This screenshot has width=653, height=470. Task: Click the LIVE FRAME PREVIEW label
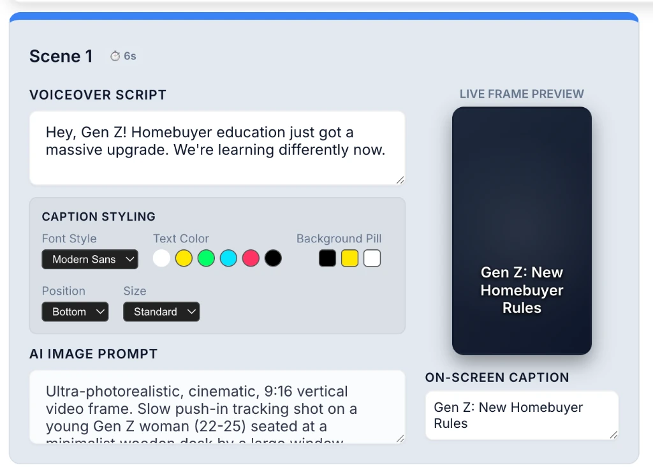click(522, 94)
